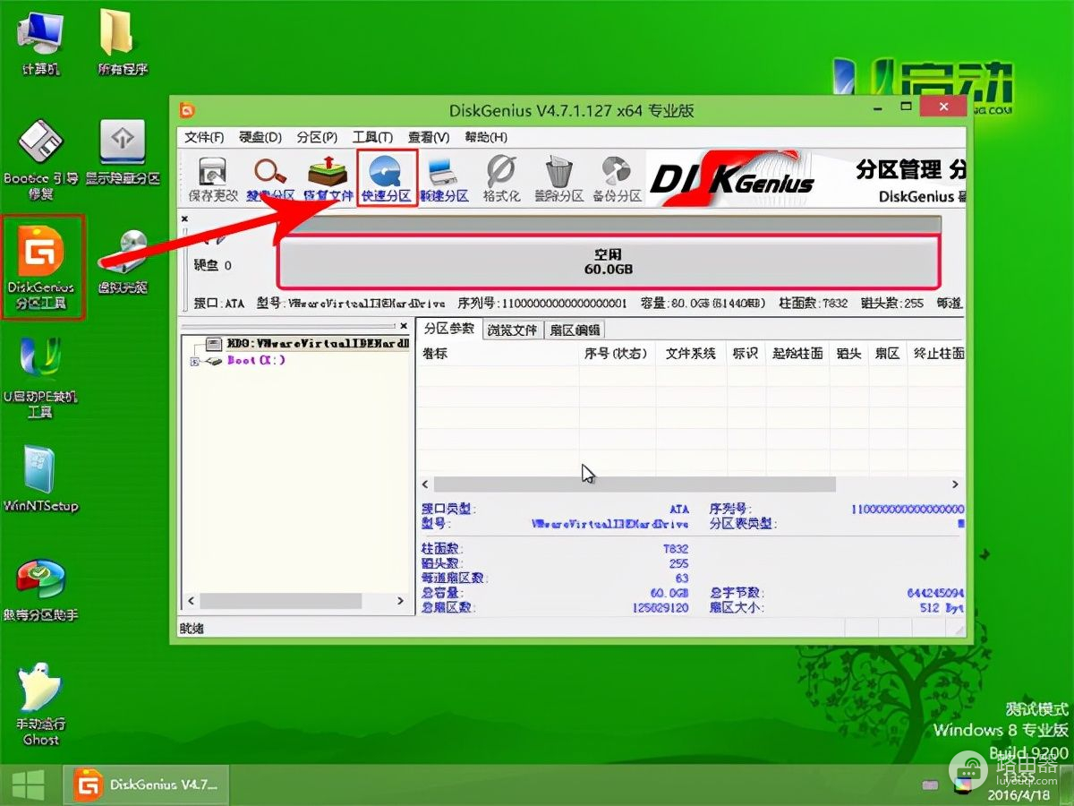Open the 硬盘(D) menu
The height and width of the screenshot is (806, 1074).
click(x=260, y=137)
